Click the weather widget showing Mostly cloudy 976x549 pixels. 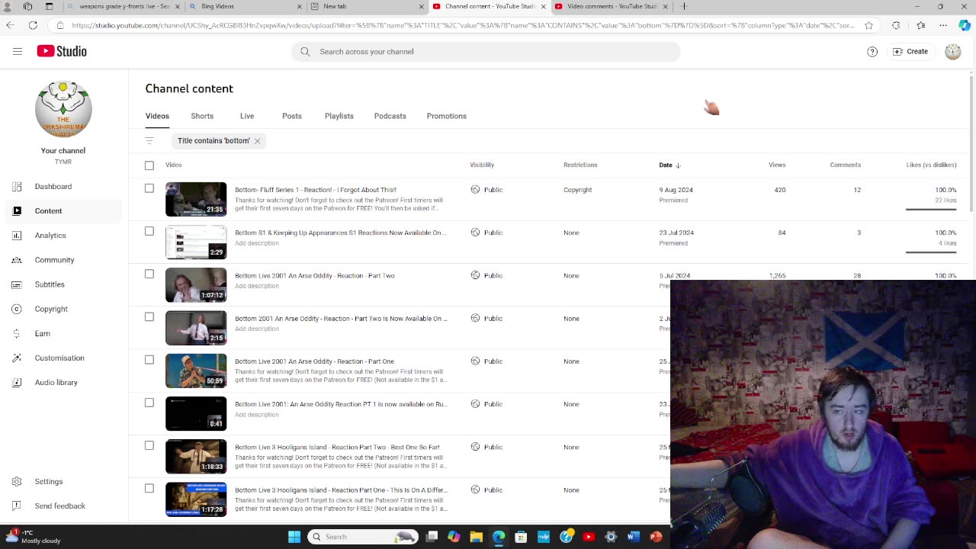tap(32, 537)
